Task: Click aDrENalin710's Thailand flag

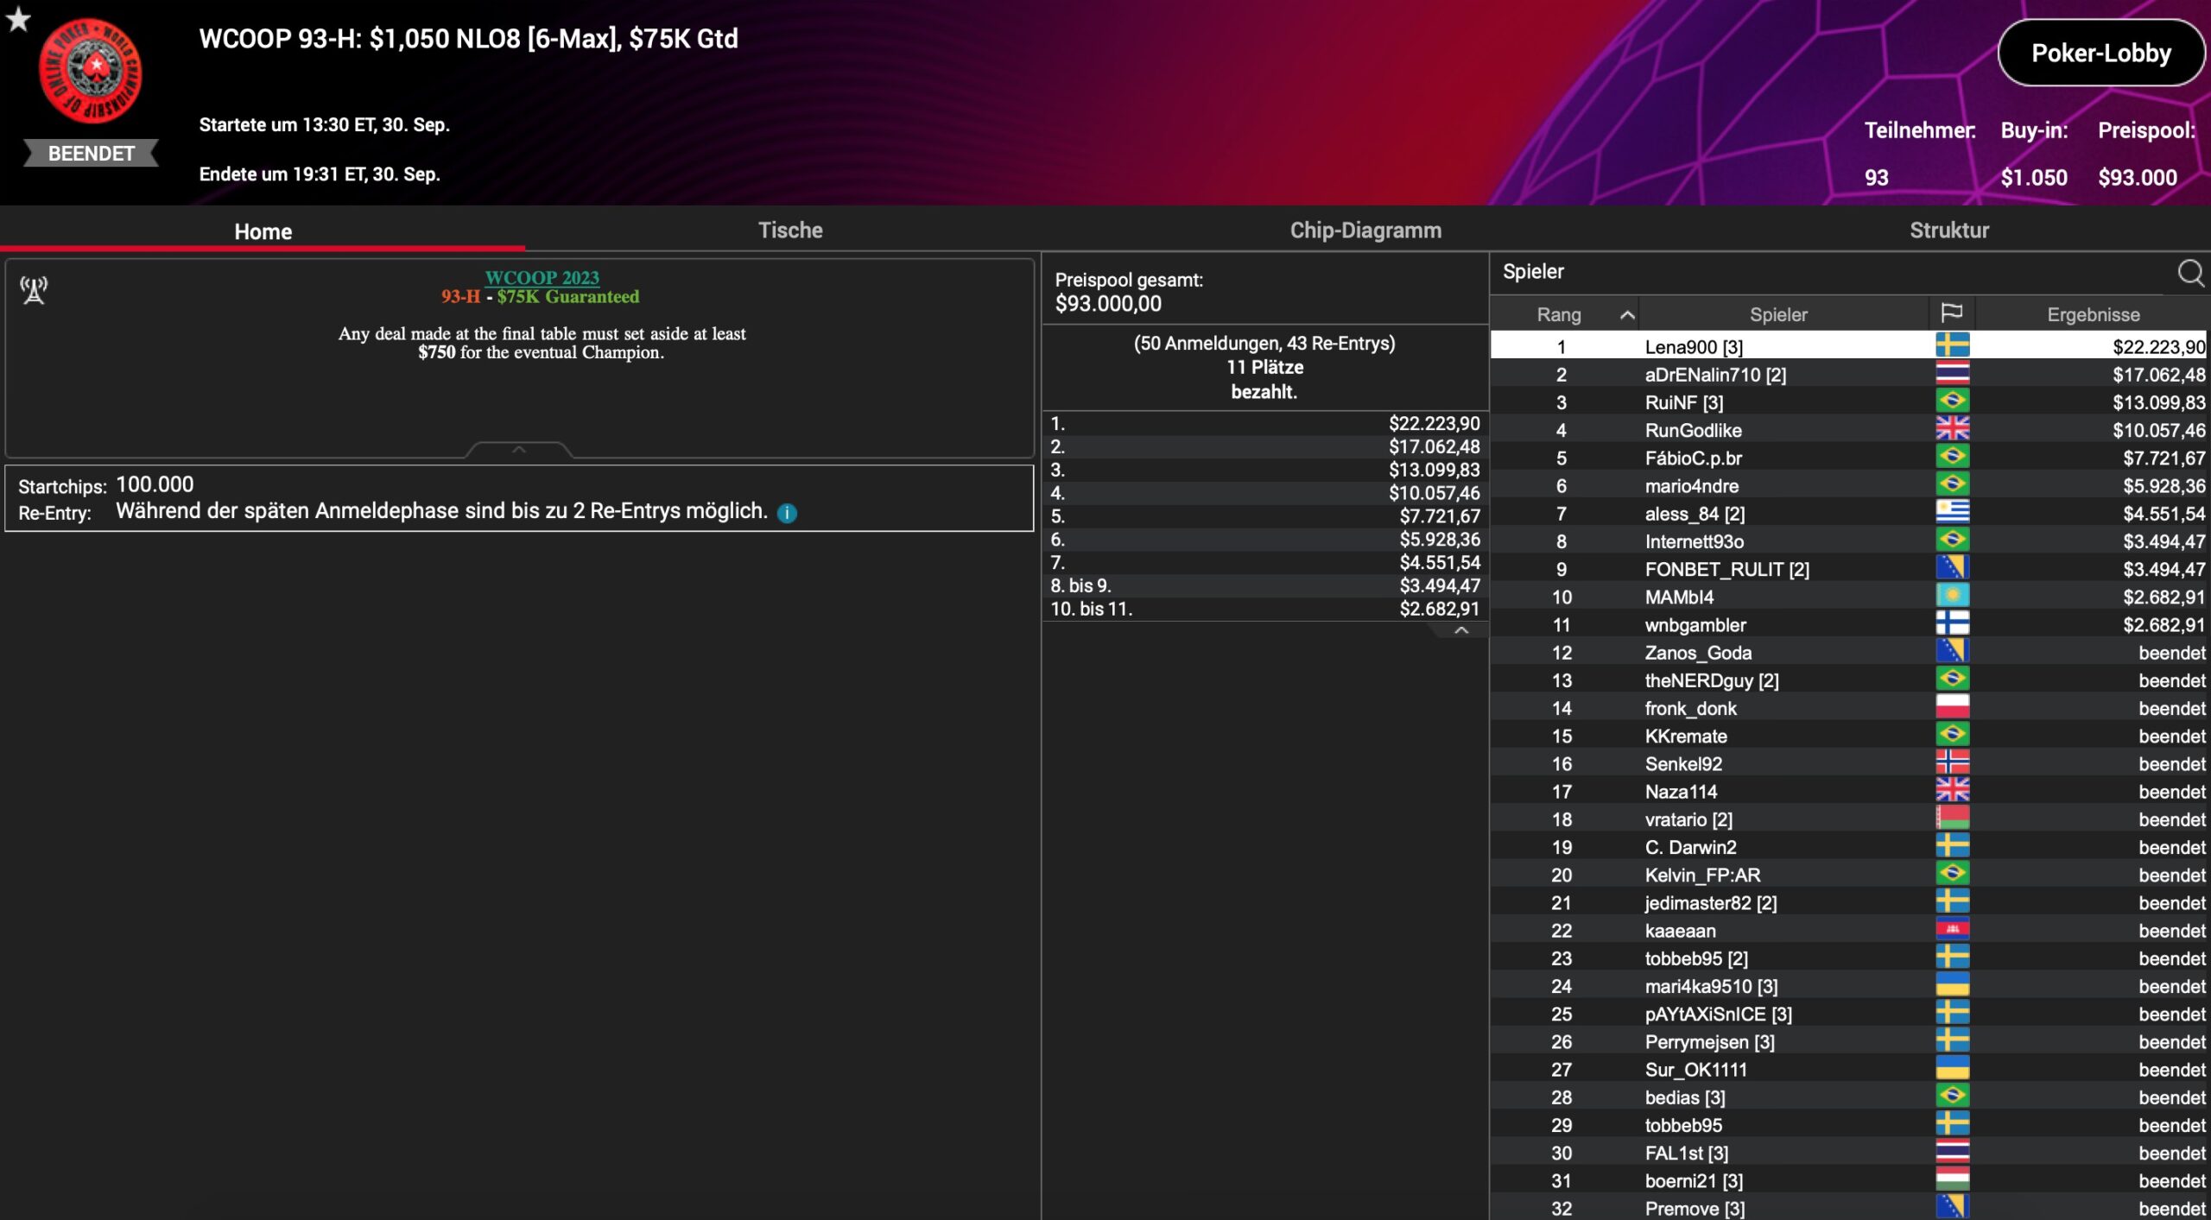Action: [x=1952, y=374]
